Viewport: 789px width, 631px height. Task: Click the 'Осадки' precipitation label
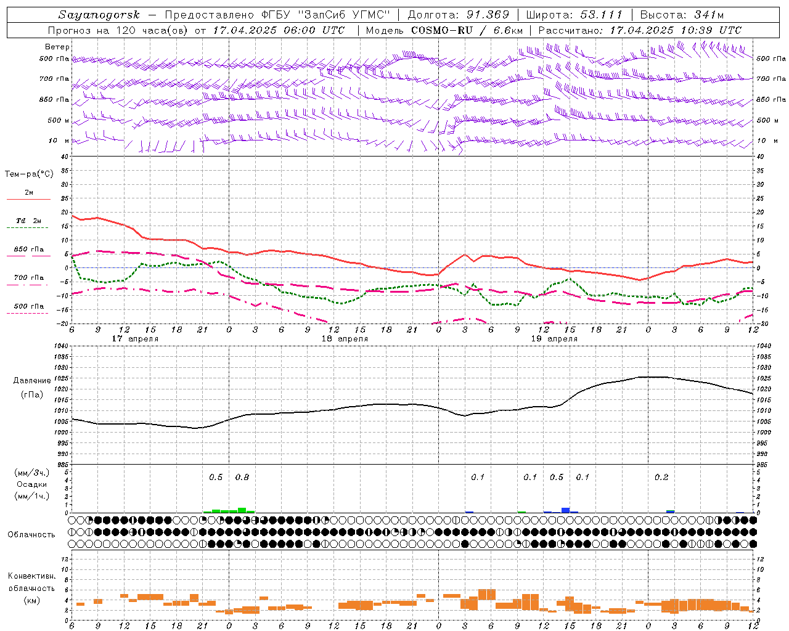(x=31, y=484)
